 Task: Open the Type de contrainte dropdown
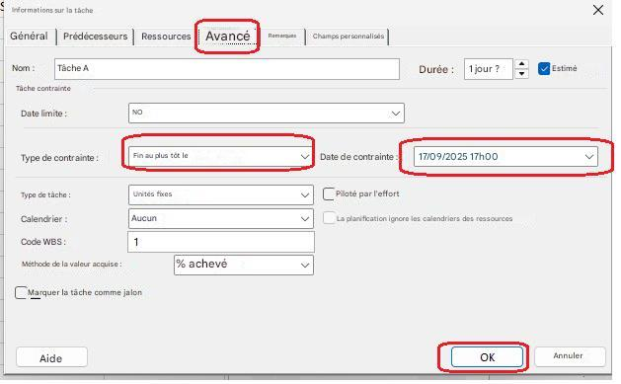[x=221, y=156]
